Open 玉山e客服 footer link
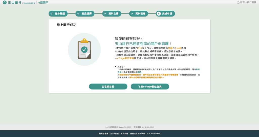Viewport: 259px width, 137px height. (x=115, y=133)
